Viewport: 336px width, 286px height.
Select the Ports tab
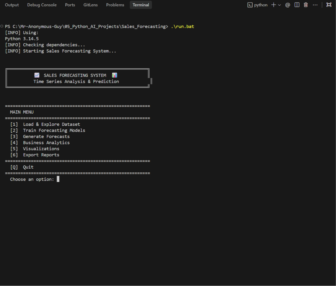[70, 5]
